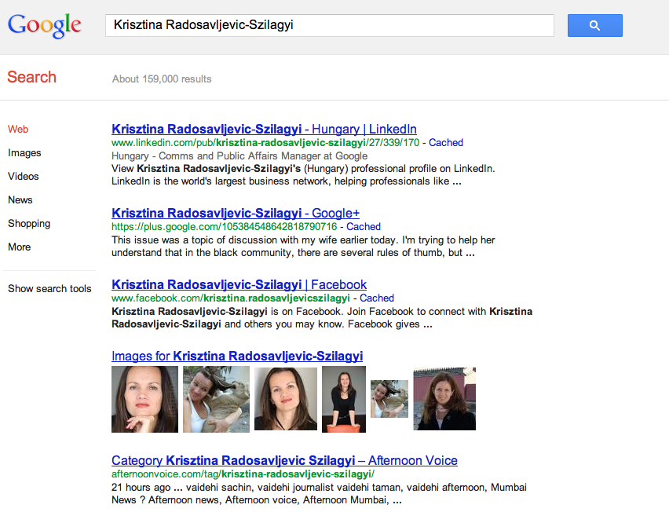Click the first image result thumbnail

144,399
